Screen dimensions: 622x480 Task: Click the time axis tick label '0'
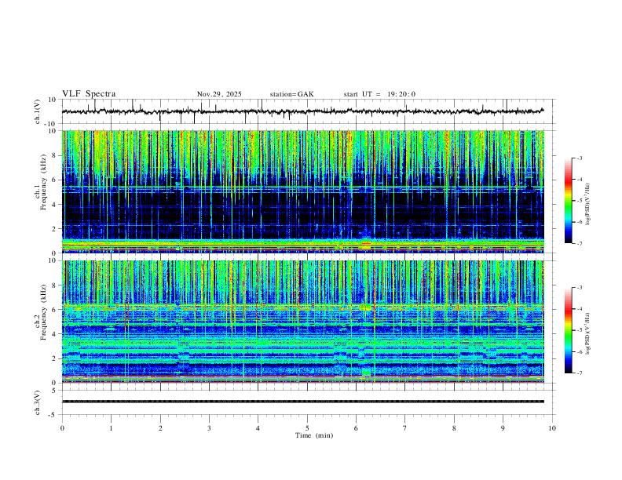pos(62,428)
